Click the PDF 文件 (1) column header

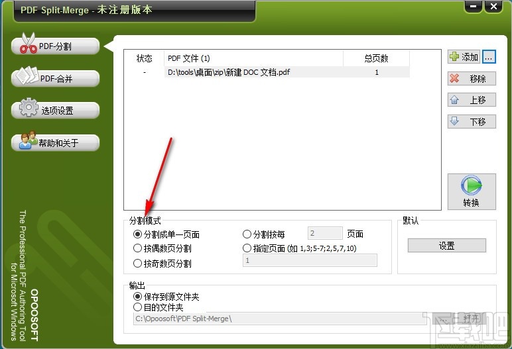pos(253,58)
